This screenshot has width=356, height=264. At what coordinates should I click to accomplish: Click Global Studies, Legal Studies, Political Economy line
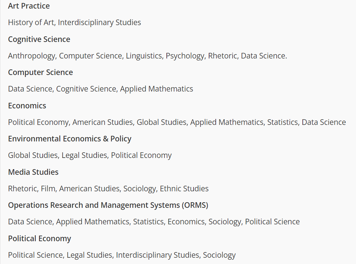tap(90, 155)
